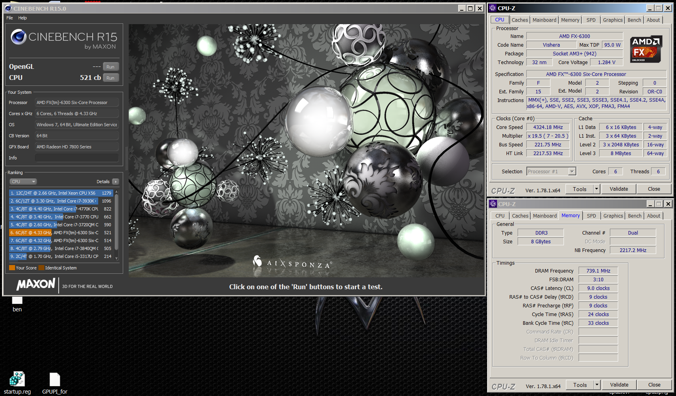Open Graphics tab in bottom CPU-Z

pos(613,216)
